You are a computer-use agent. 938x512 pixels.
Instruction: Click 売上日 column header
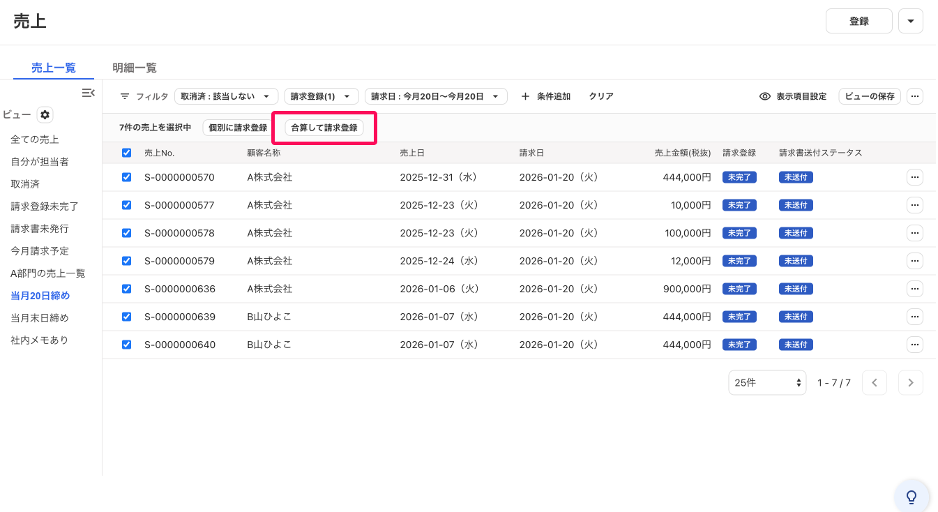click(x=412, y=153)
